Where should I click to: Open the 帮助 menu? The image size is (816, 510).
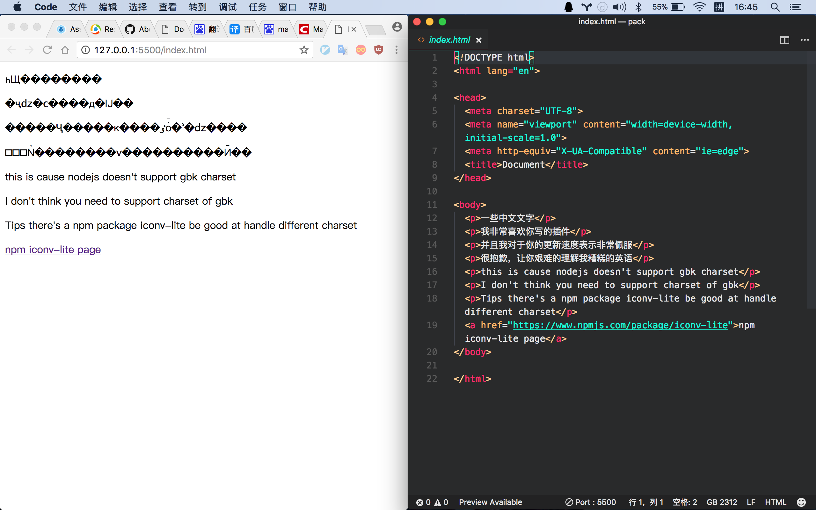(x=318, y=7)
